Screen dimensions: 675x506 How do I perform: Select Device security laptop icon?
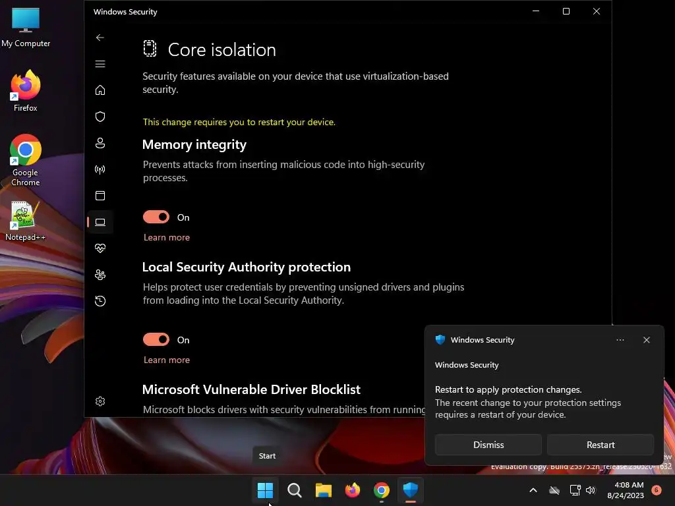[x=100, y=222]
